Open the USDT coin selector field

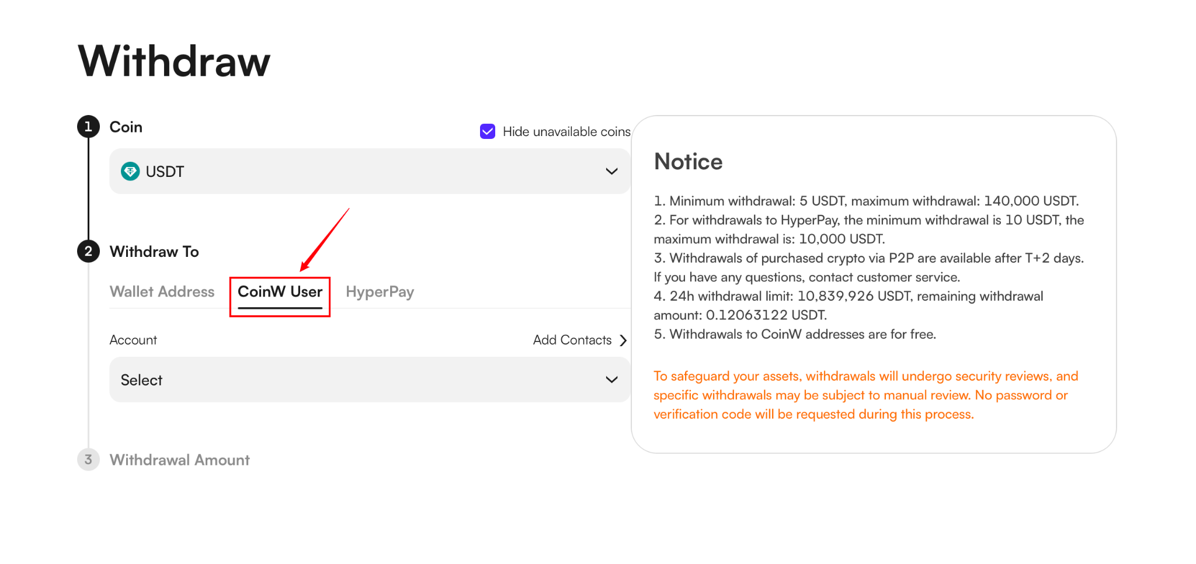pyautogui.click(x=370, y=171)
